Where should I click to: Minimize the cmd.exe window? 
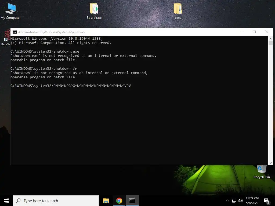point(242,32)
